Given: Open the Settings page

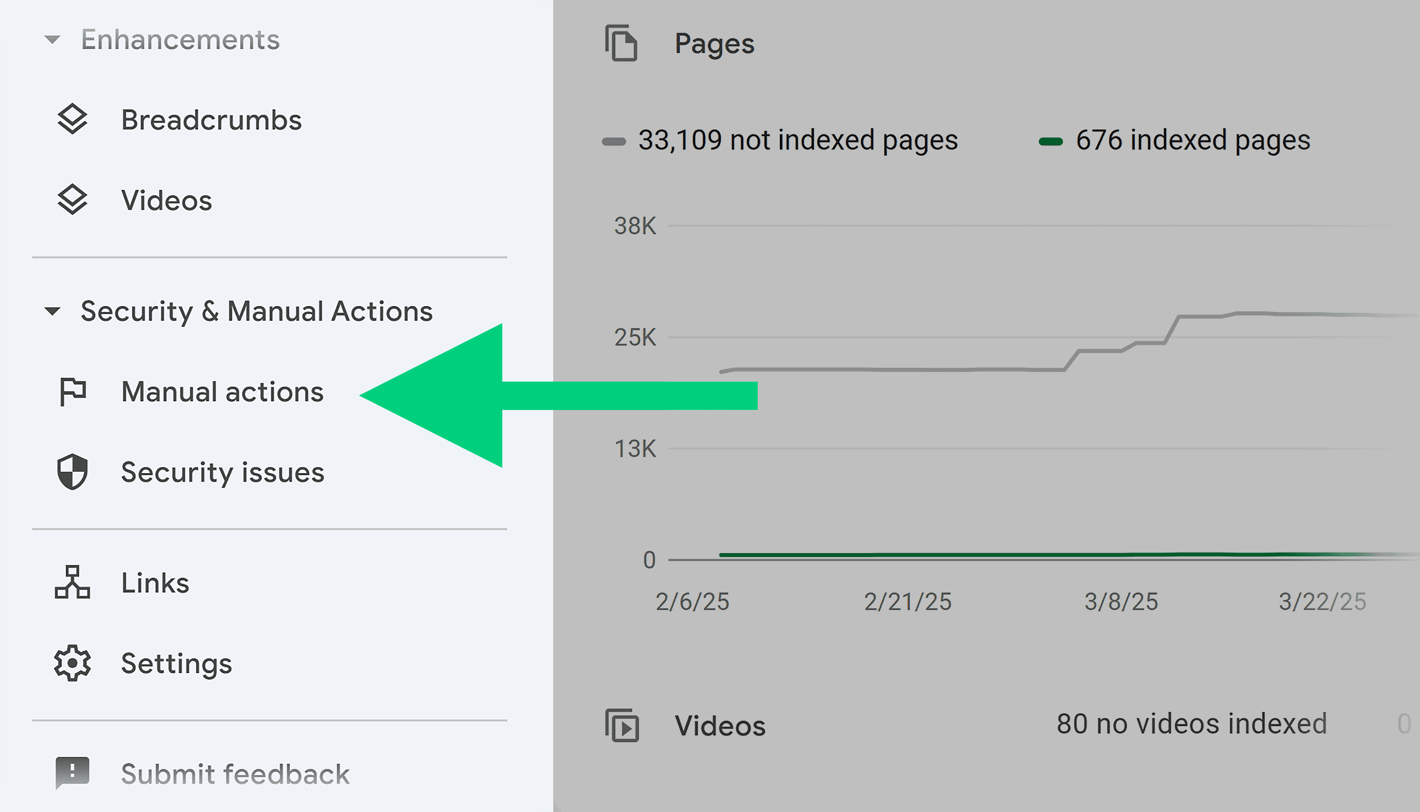Looking at the screenshot, I should 176,663.
